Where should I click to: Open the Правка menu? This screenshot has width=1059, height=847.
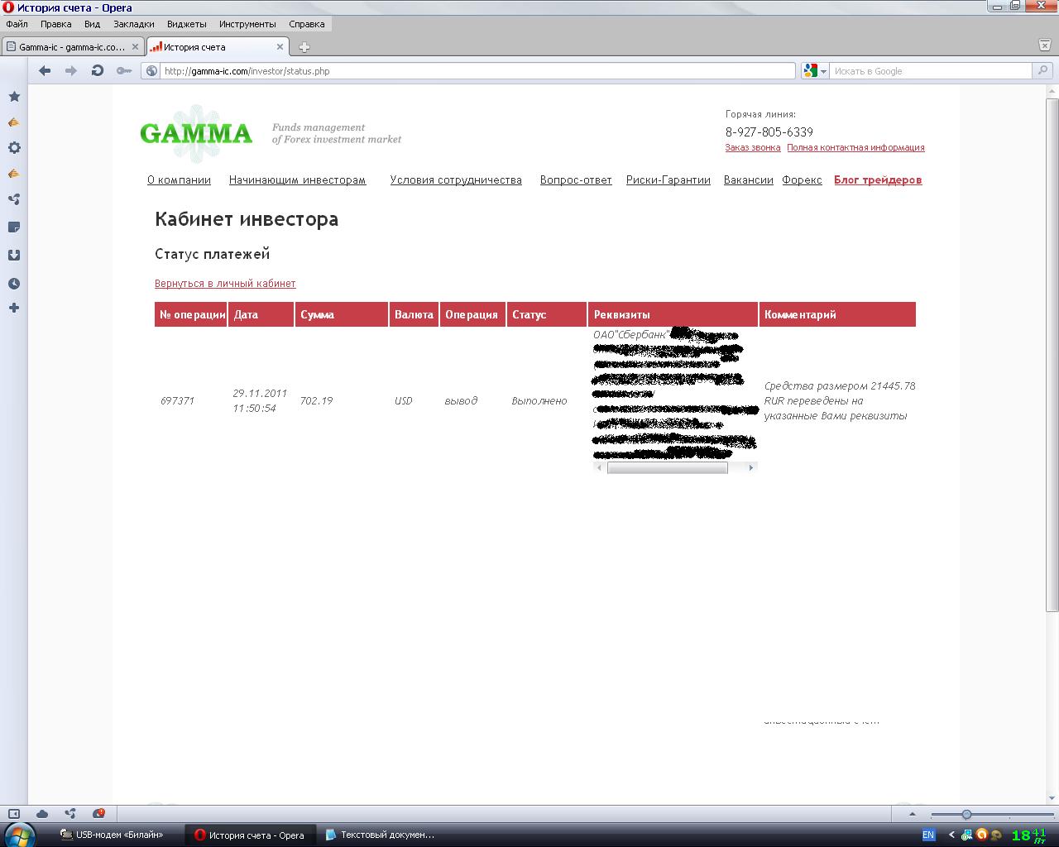55,24
